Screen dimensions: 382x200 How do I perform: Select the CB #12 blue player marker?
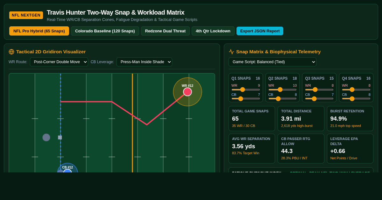67,171
